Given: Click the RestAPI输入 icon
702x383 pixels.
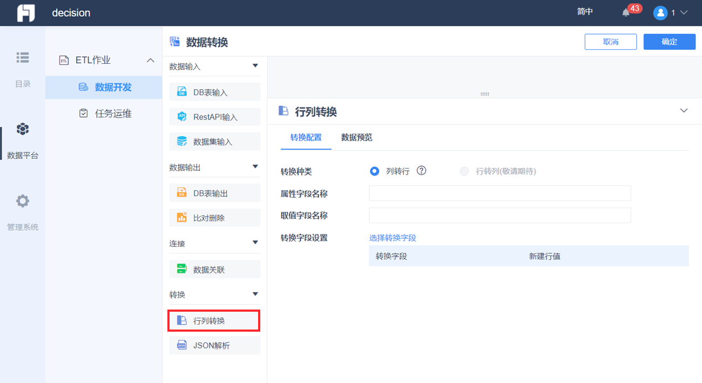Looking at the screenshot, I should tap(182, 117).
